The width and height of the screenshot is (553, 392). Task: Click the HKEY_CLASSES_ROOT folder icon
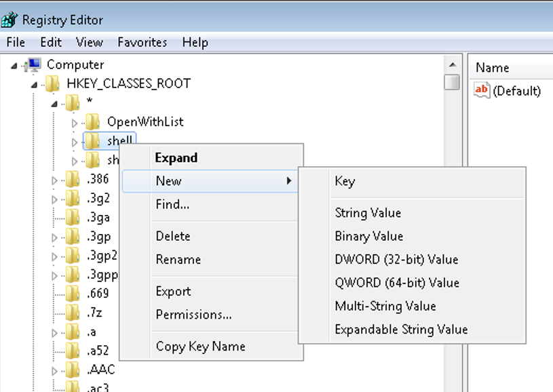tap(53, 84)
